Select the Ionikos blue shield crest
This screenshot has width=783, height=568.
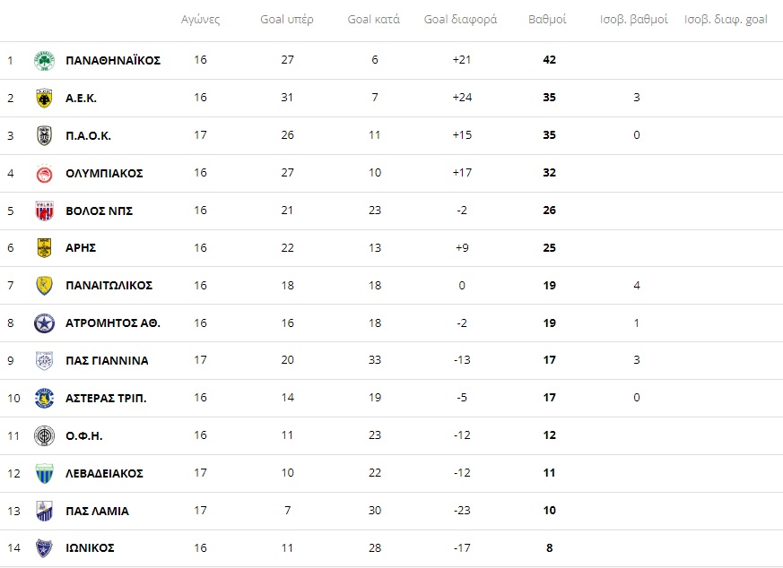point(44,548)
